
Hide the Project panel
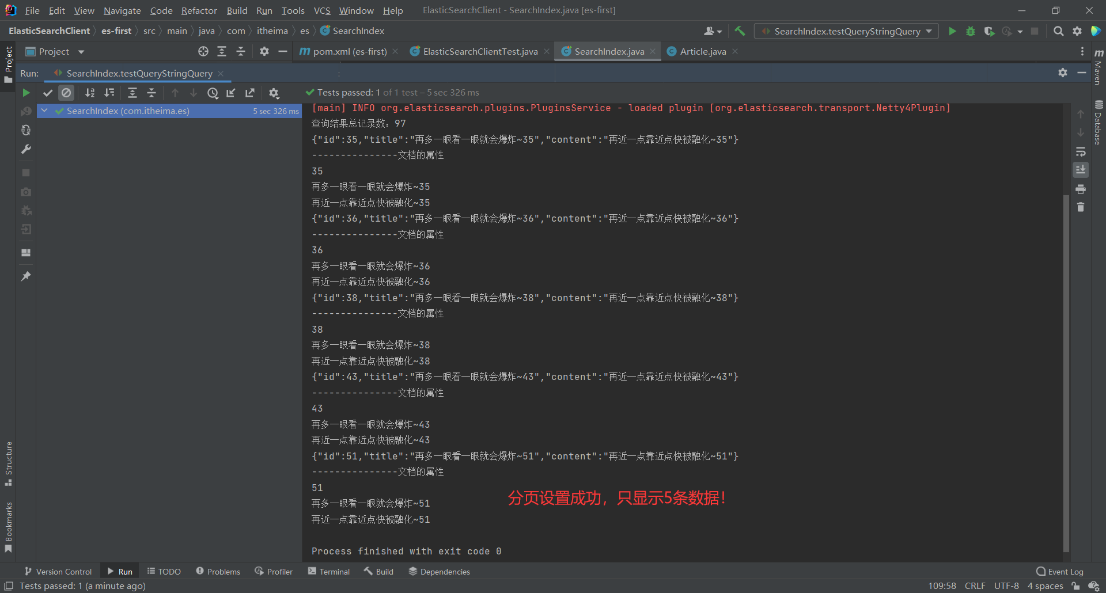click(x=282, y=52)
